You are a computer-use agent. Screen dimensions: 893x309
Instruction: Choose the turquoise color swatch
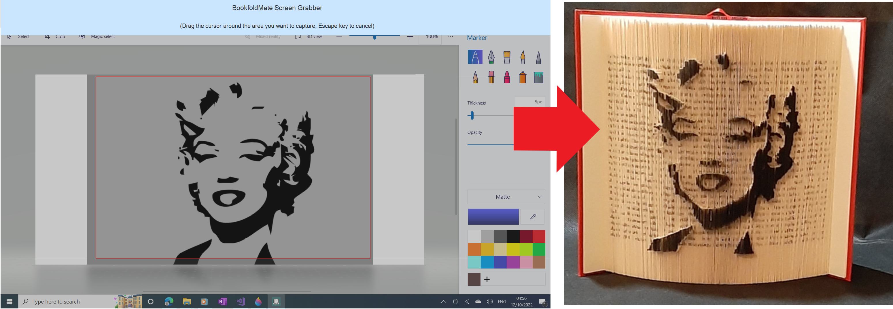click(474, 262)
